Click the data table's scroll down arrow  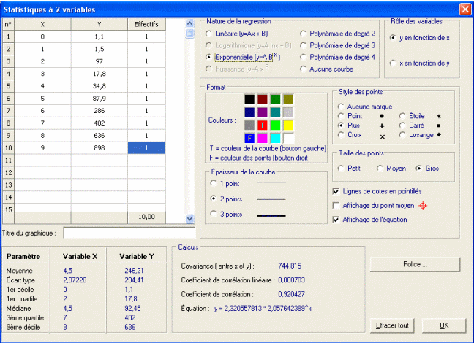190,218
